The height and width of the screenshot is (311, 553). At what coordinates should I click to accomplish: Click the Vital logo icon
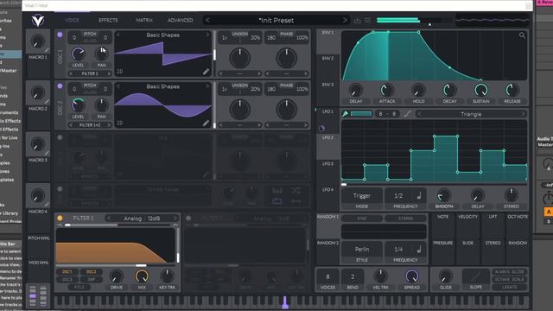(x=38, y=21)
